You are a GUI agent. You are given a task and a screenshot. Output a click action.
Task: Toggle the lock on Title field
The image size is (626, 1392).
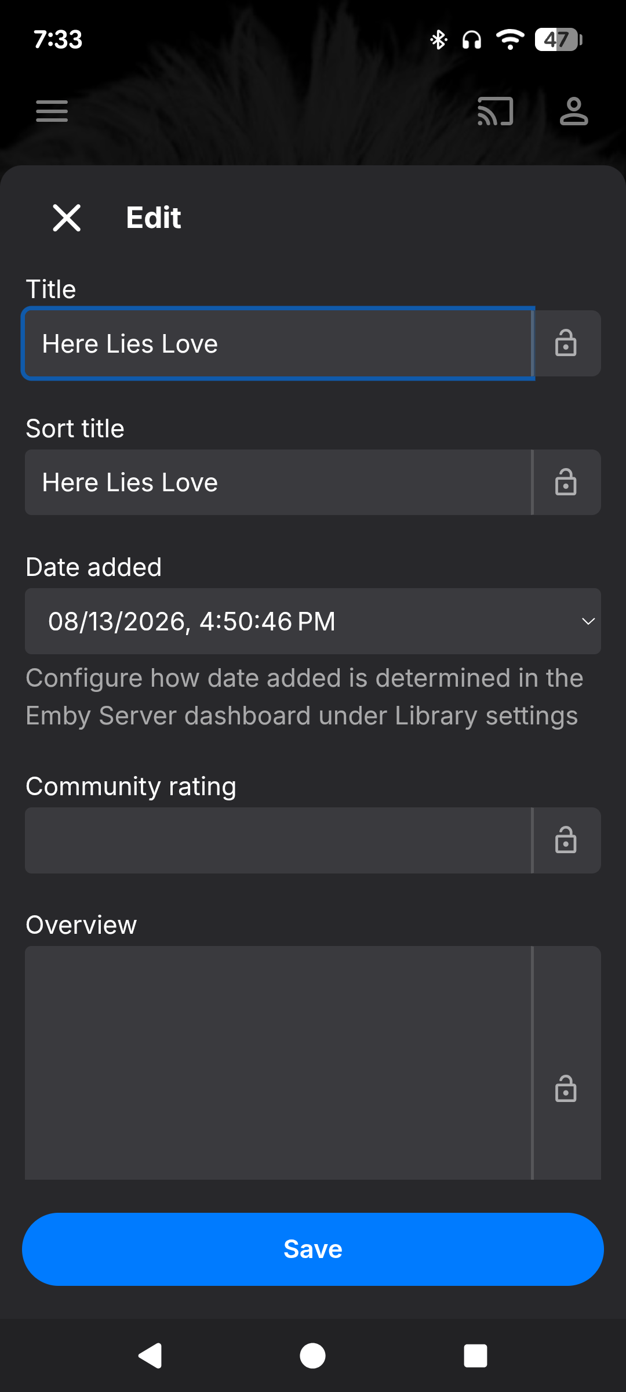566,343
